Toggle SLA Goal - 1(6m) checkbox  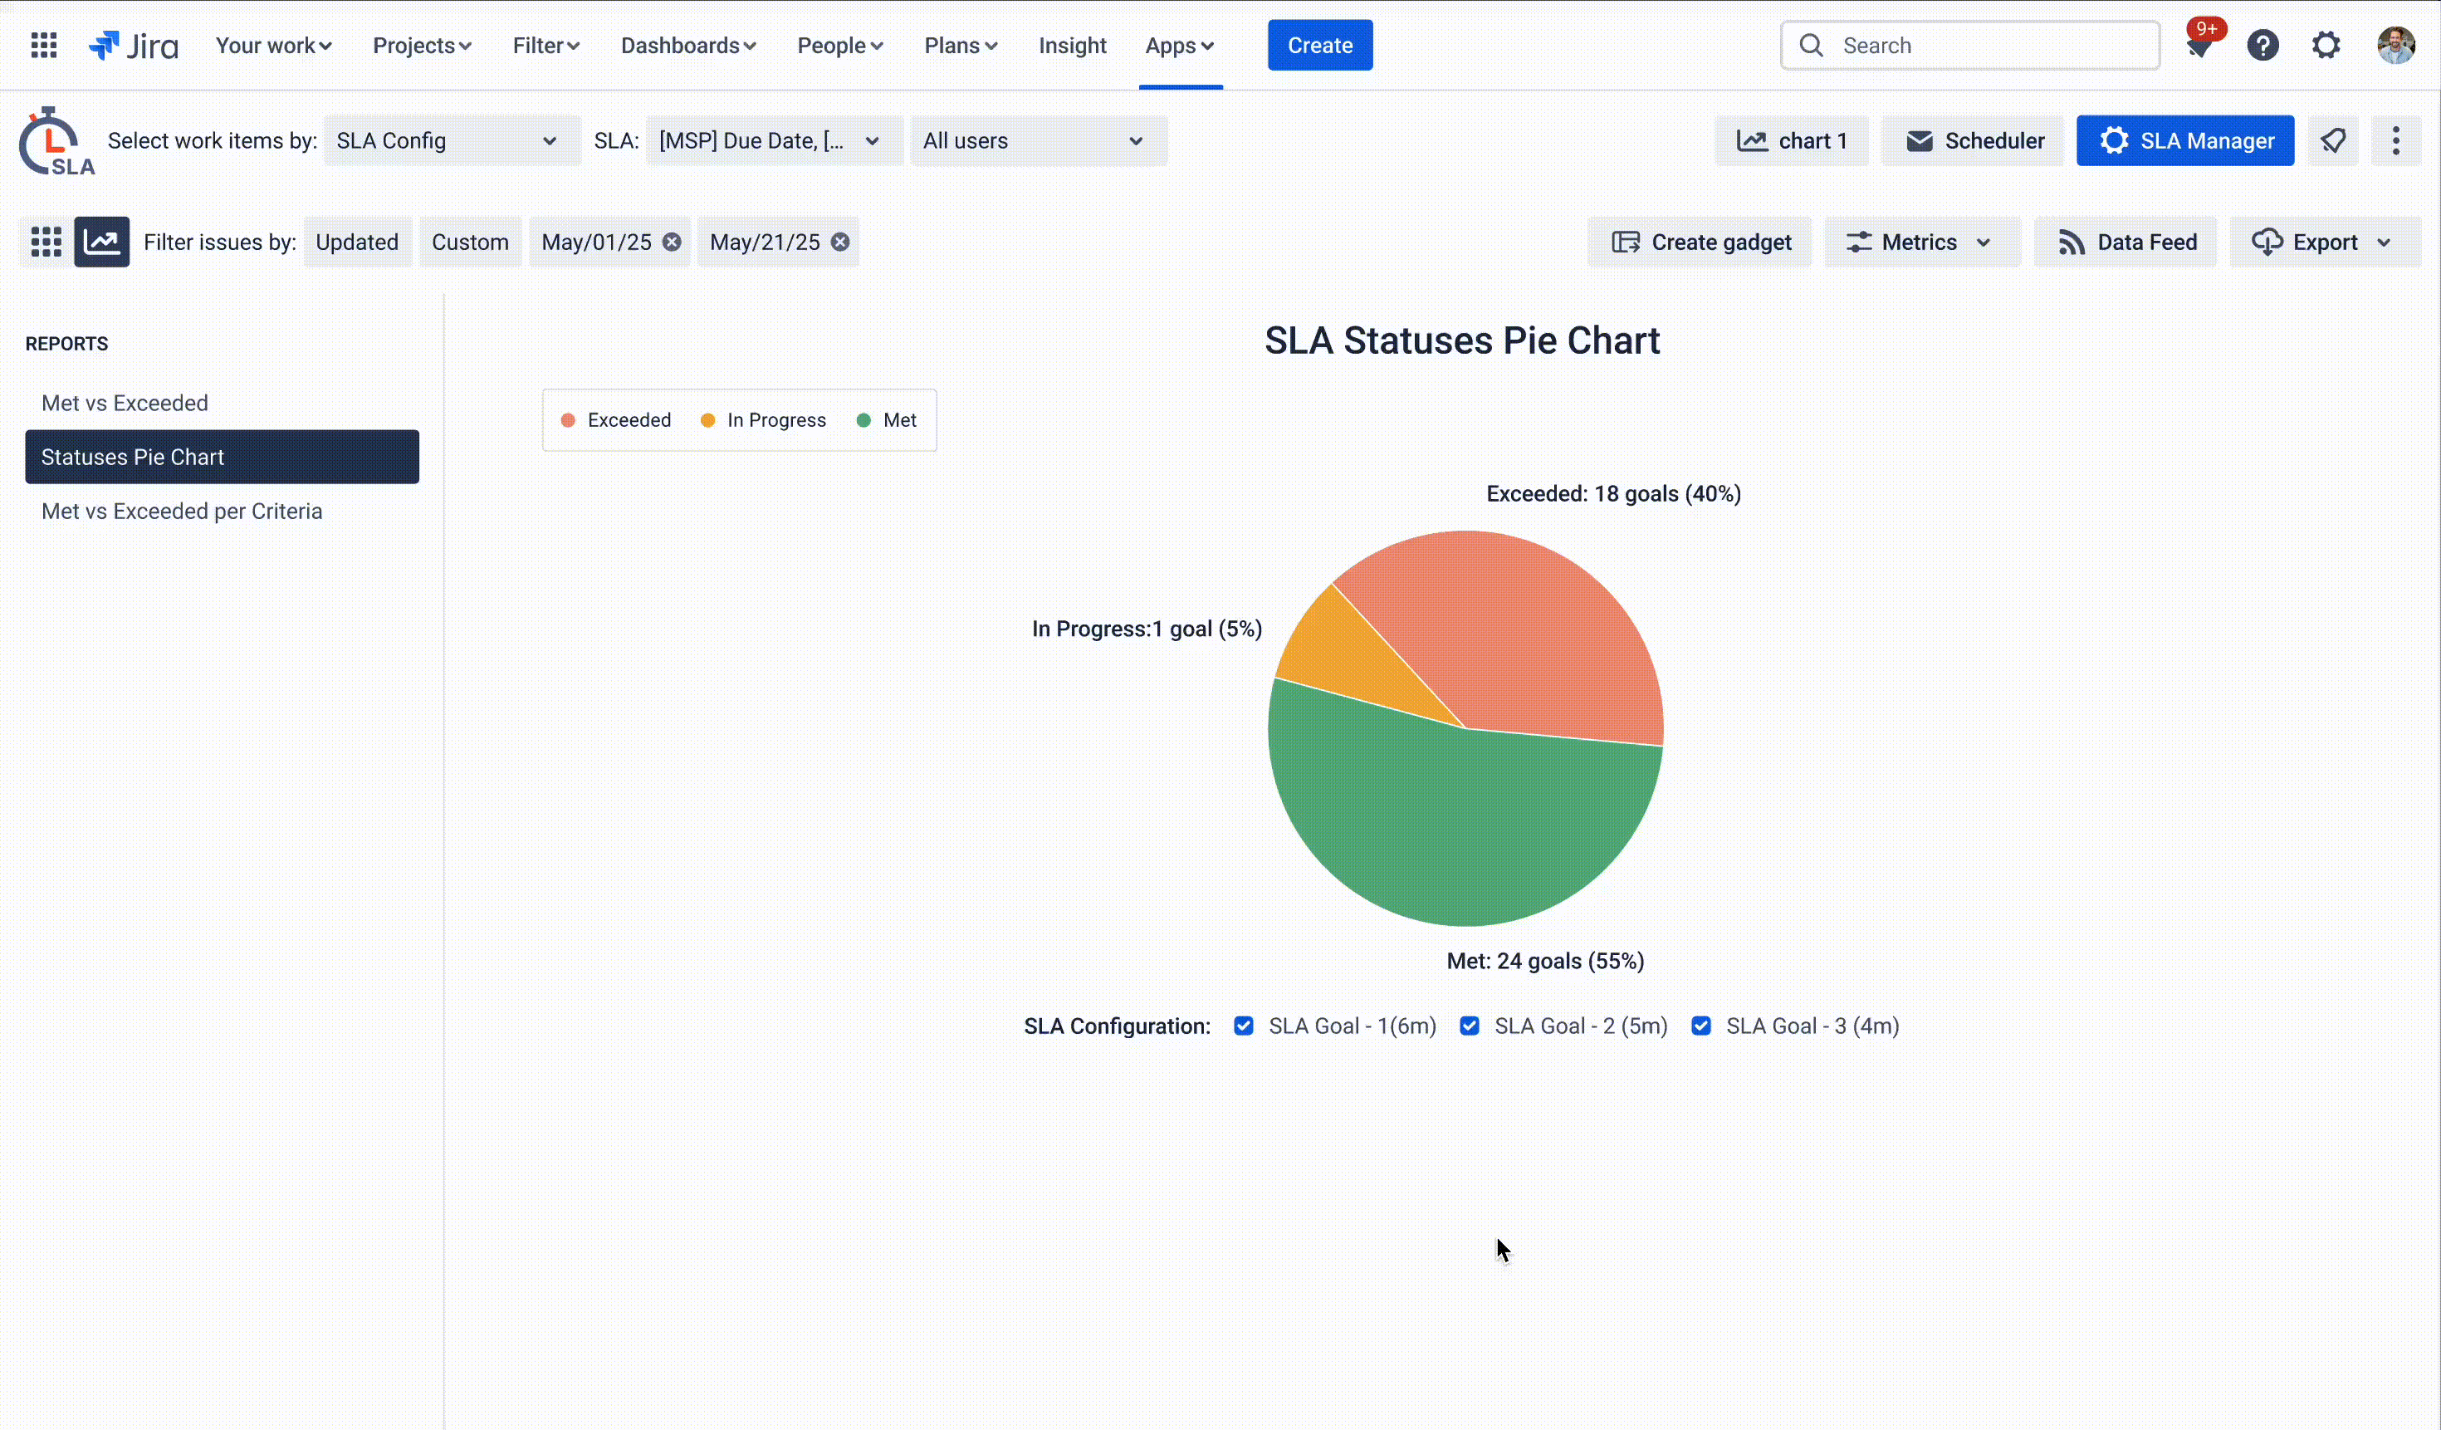[1243, 1026]
